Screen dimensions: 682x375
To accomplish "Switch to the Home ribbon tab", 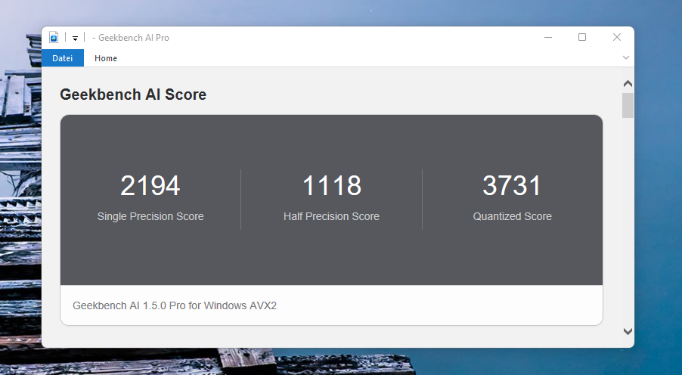I will [x=106, y=58].
